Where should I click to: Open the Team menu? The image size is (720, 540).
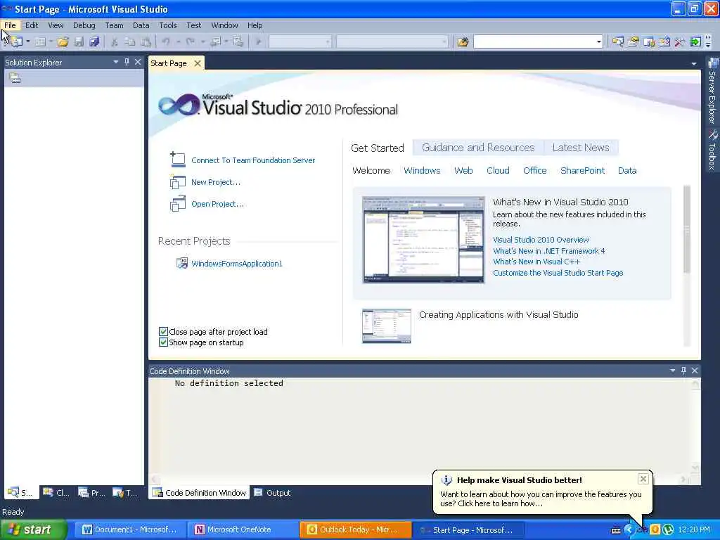pyautogui.click(x=114, y=25)
